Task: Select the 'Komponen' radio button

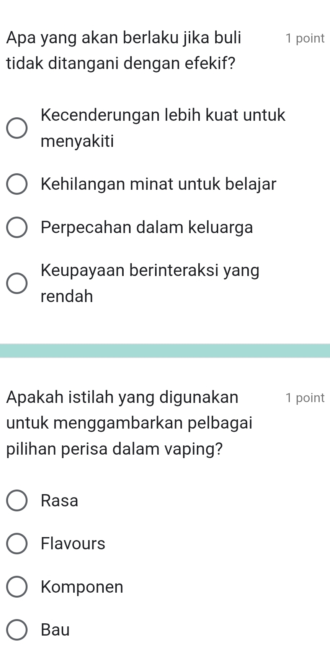Action: (17, 587)
